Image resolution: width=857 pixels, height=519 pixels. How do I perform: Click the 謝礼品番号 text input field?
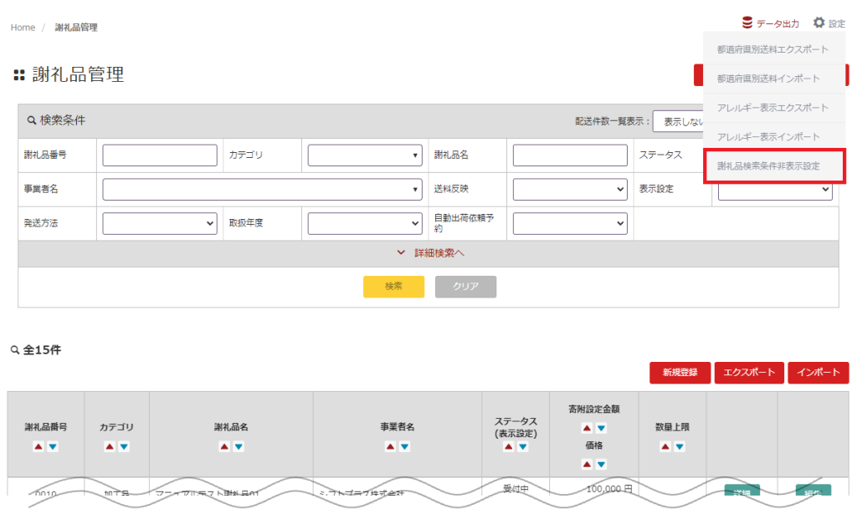tap(160, 155)
